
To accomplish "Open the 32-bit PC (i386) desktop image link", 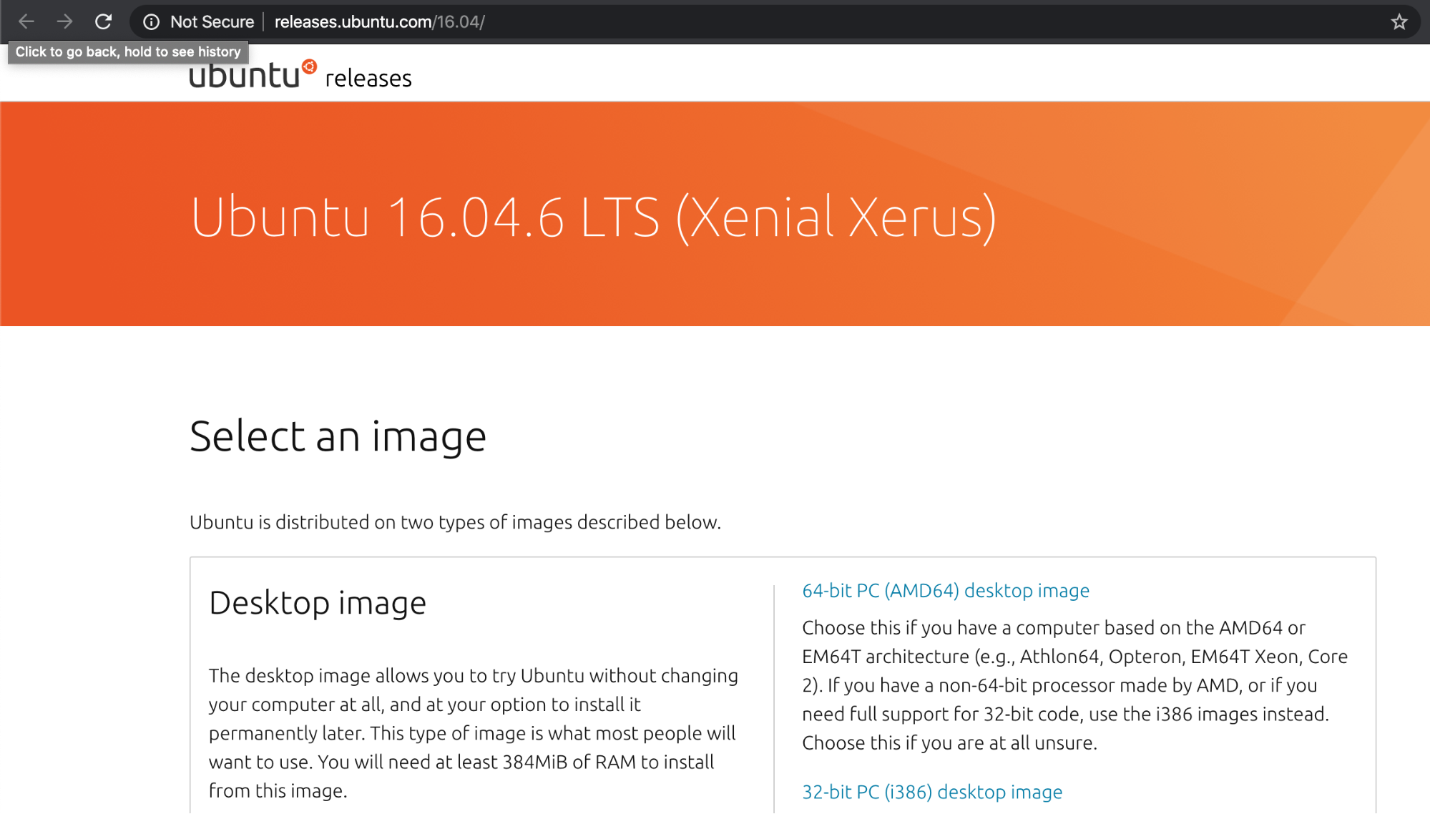I will tap(931, 793).
